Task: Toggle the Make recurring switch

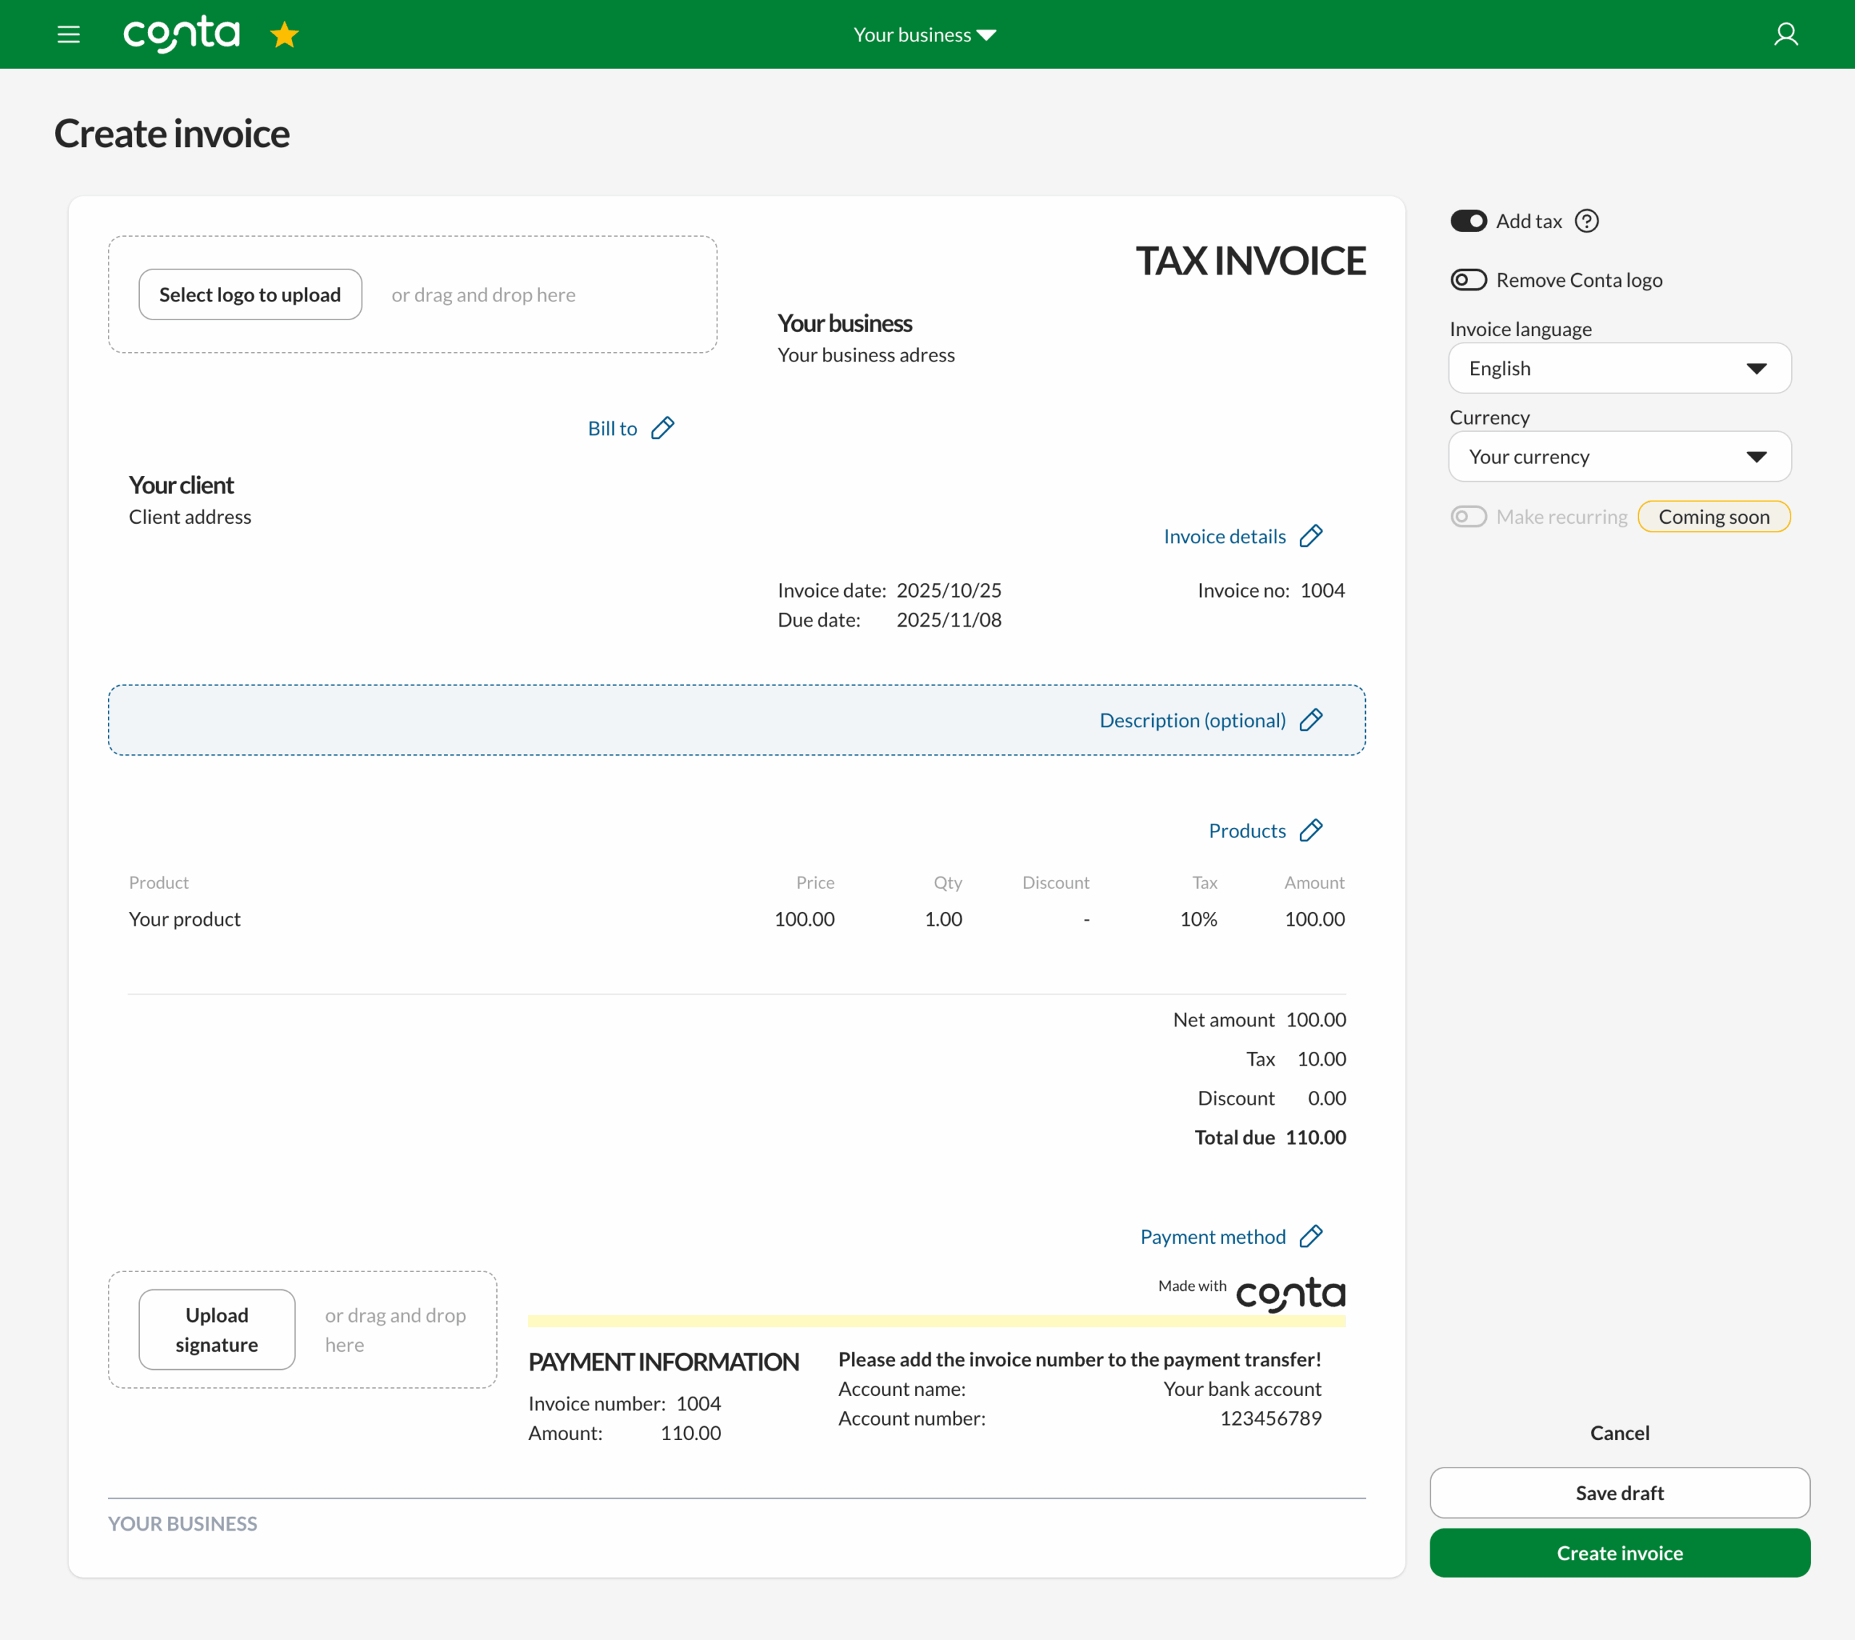Action: 1467,516
